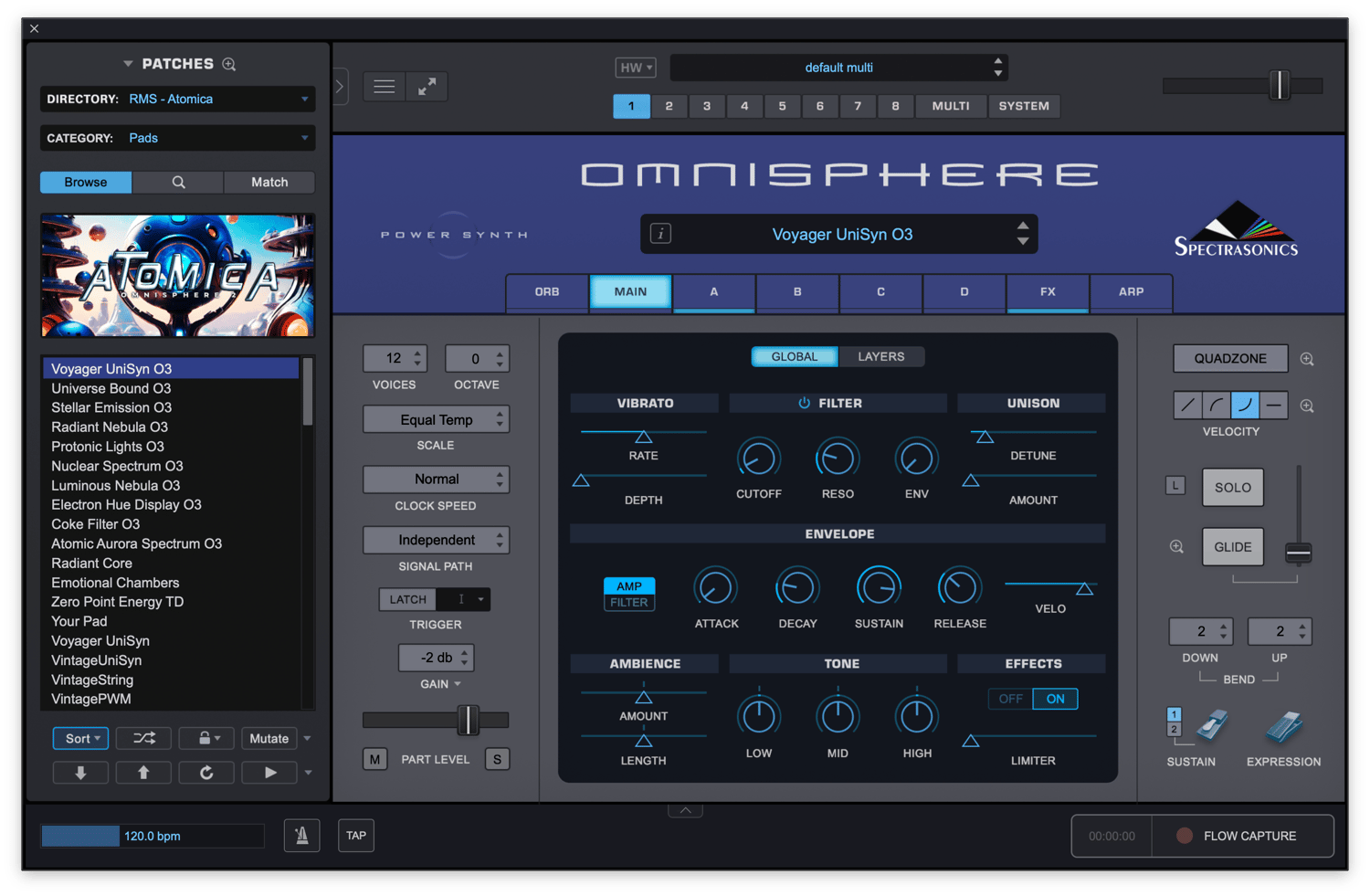This screenshot has height=896, width=1370.
Task: Click the refresh patch list icon
Action: point(206,773)
